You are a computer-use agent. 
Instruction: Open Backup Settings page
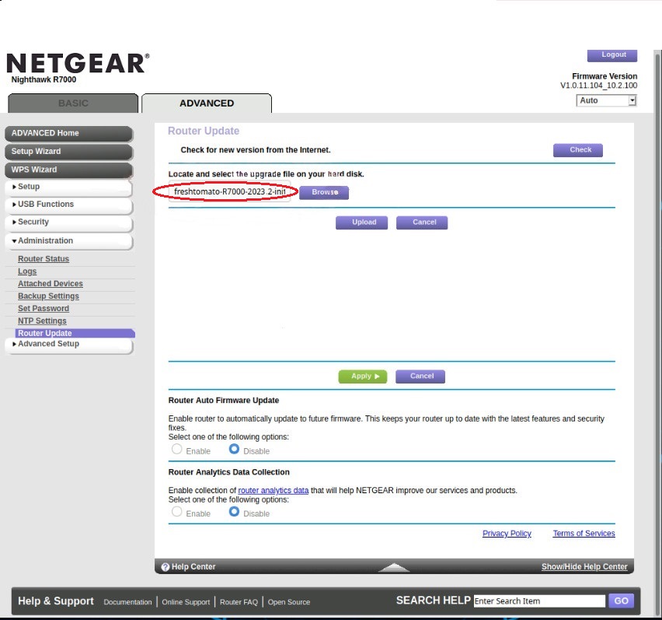pyautogui.click(x=48, y=296)
